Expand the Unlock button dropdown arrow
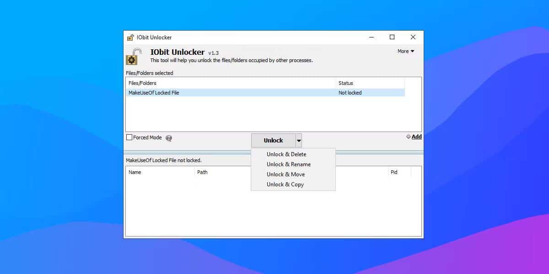The height and width of the screenshot is (274, 549). (x=299, y=141)
